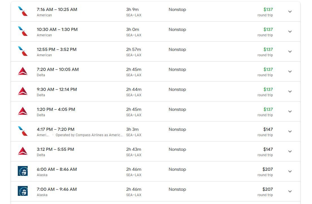Viewport: 312px width, 204px height.
Task: Expand details for 7:16 AM American flight
Action: [290, 12]
